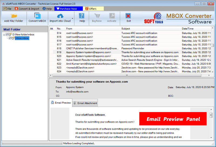Select email number 614 in the list
Screen dimensions: 216x147
[130, 33]
